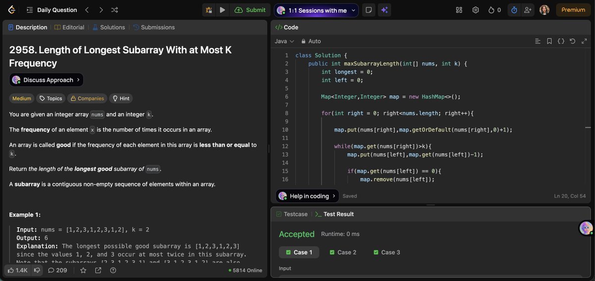
Task: Open the debugger icon next to Run
Action: (x=209, y=10)
